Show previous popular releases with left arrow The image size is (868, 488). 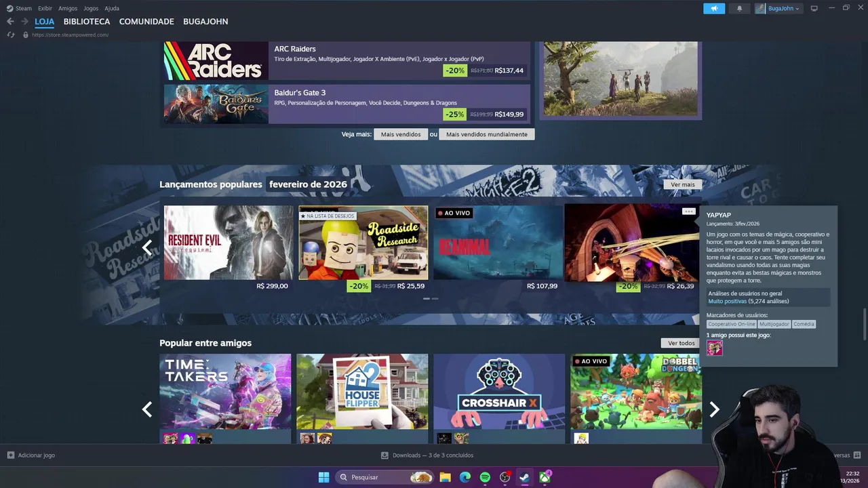click(147, 247)
